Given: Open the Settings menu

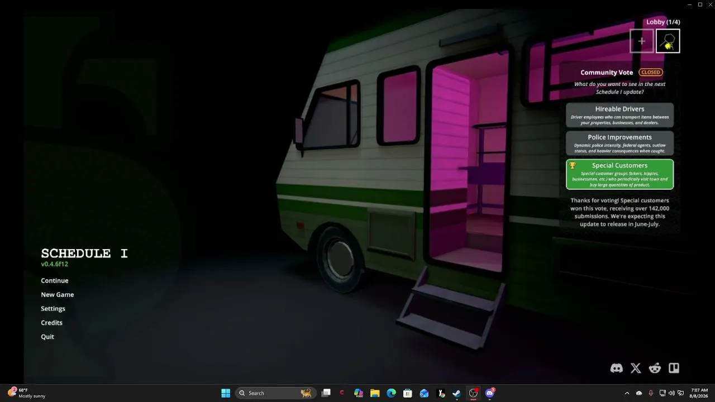Looking at the screenshot, I should (53, 309).
